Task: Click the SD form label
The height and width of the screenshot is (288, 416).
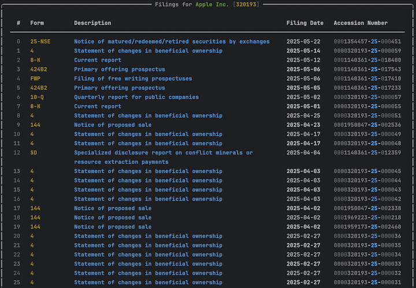Action: [x=34, y=153]
